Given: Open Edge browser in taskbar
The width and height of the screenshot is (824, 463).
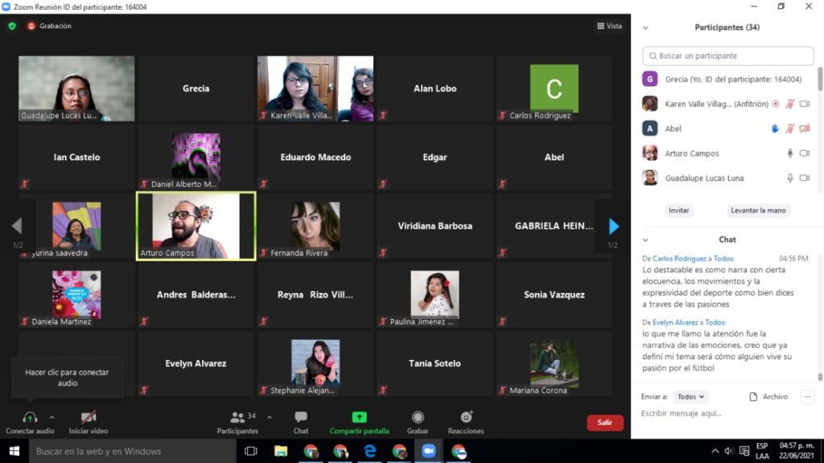Looking at the screenshot, I should [370, 452].
